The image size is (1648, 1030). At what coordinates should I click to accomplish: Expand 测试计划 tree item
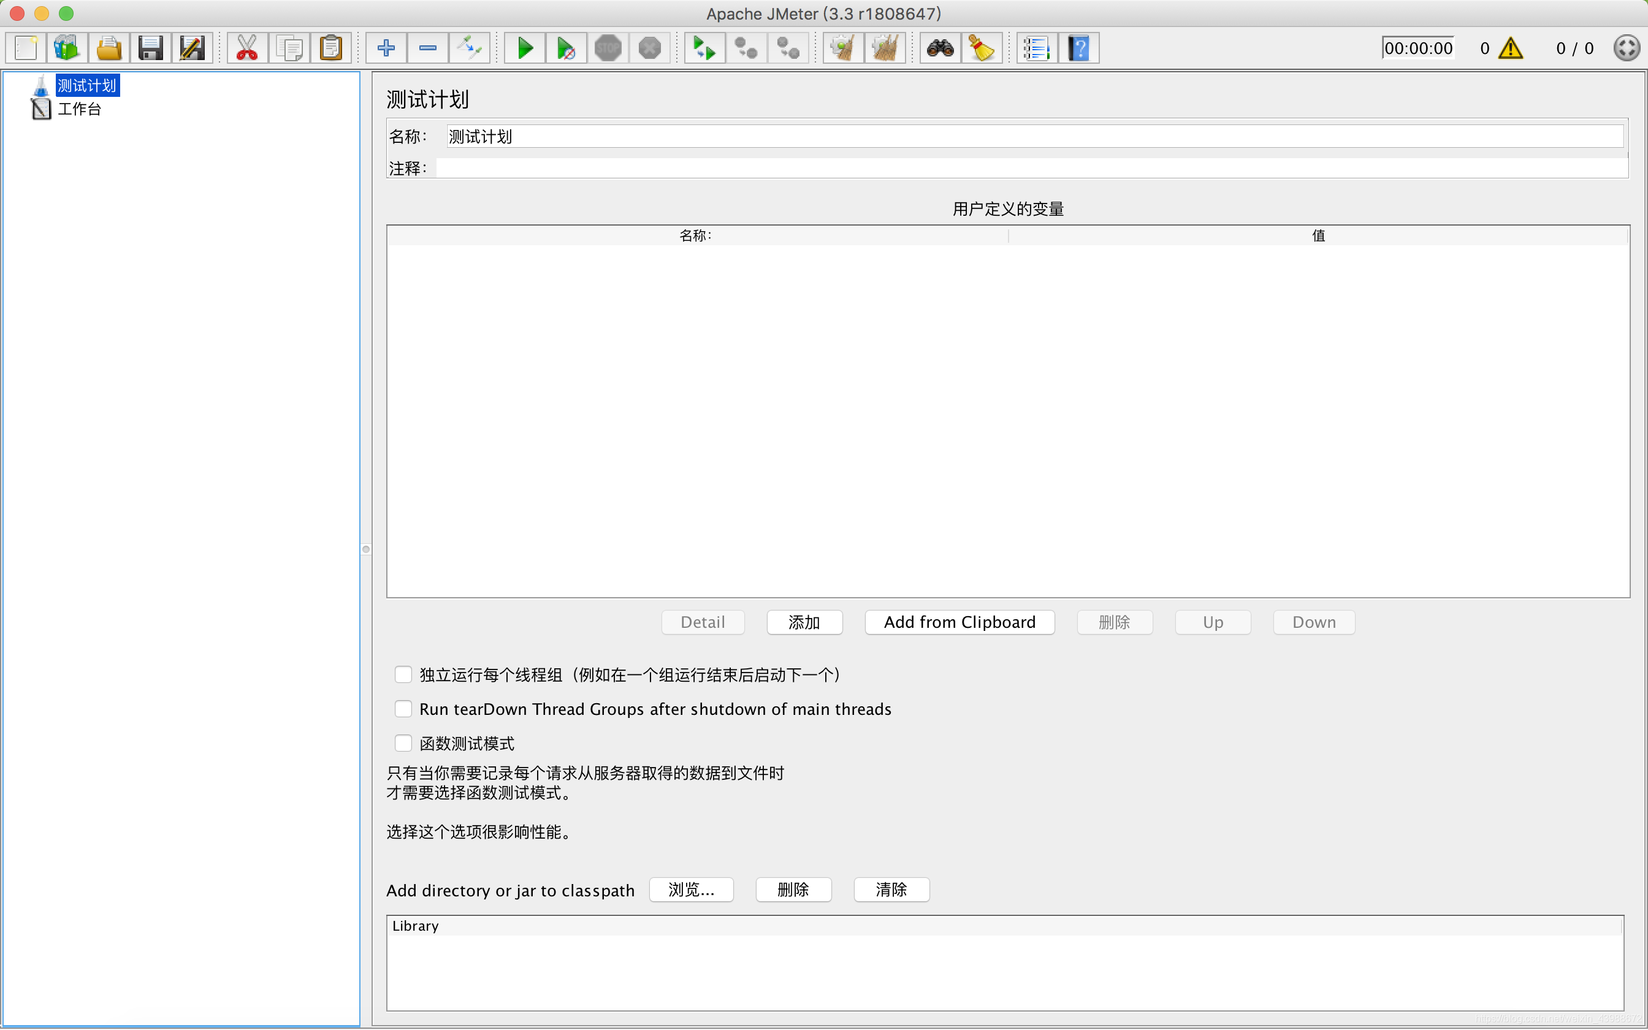point(18,84)
